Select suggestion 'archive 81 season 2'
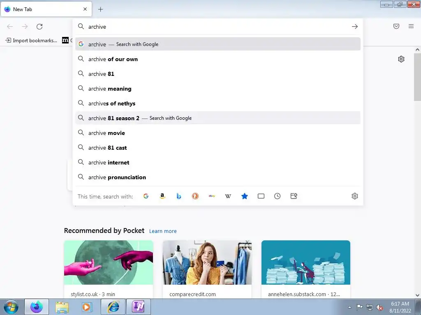 (218, 118)
